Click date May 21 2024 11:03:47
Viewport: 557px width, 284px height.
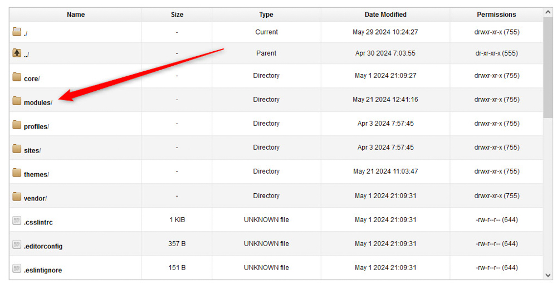385,171
